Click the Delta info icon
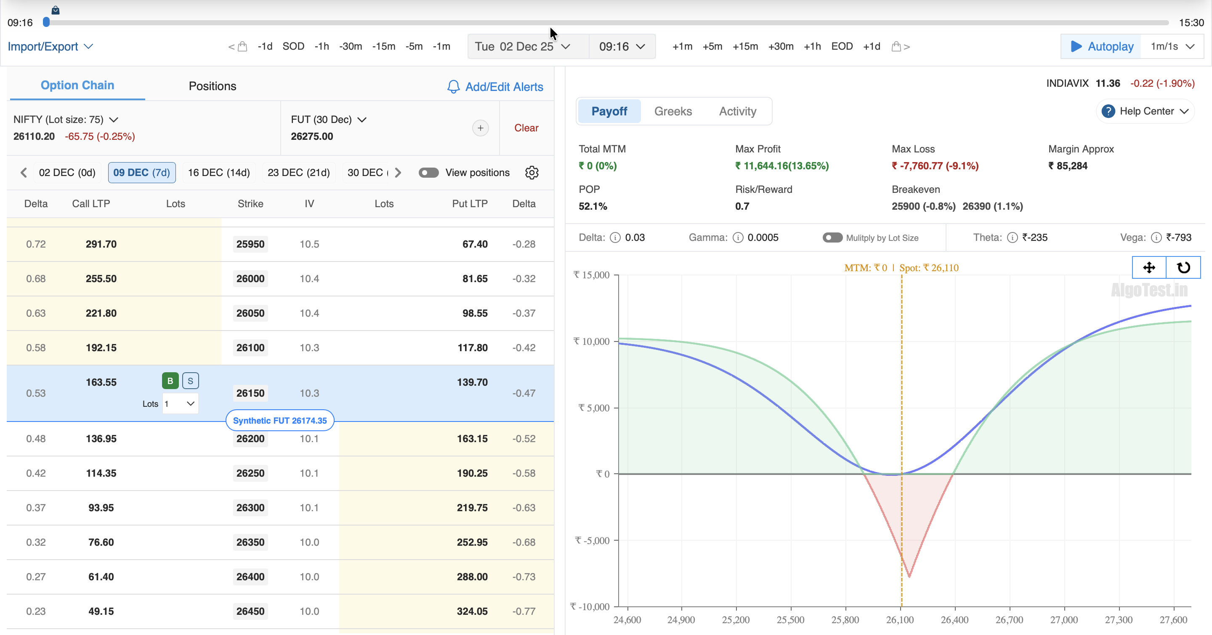Screen dimensions: 1212x635 (x=615, y=238)
